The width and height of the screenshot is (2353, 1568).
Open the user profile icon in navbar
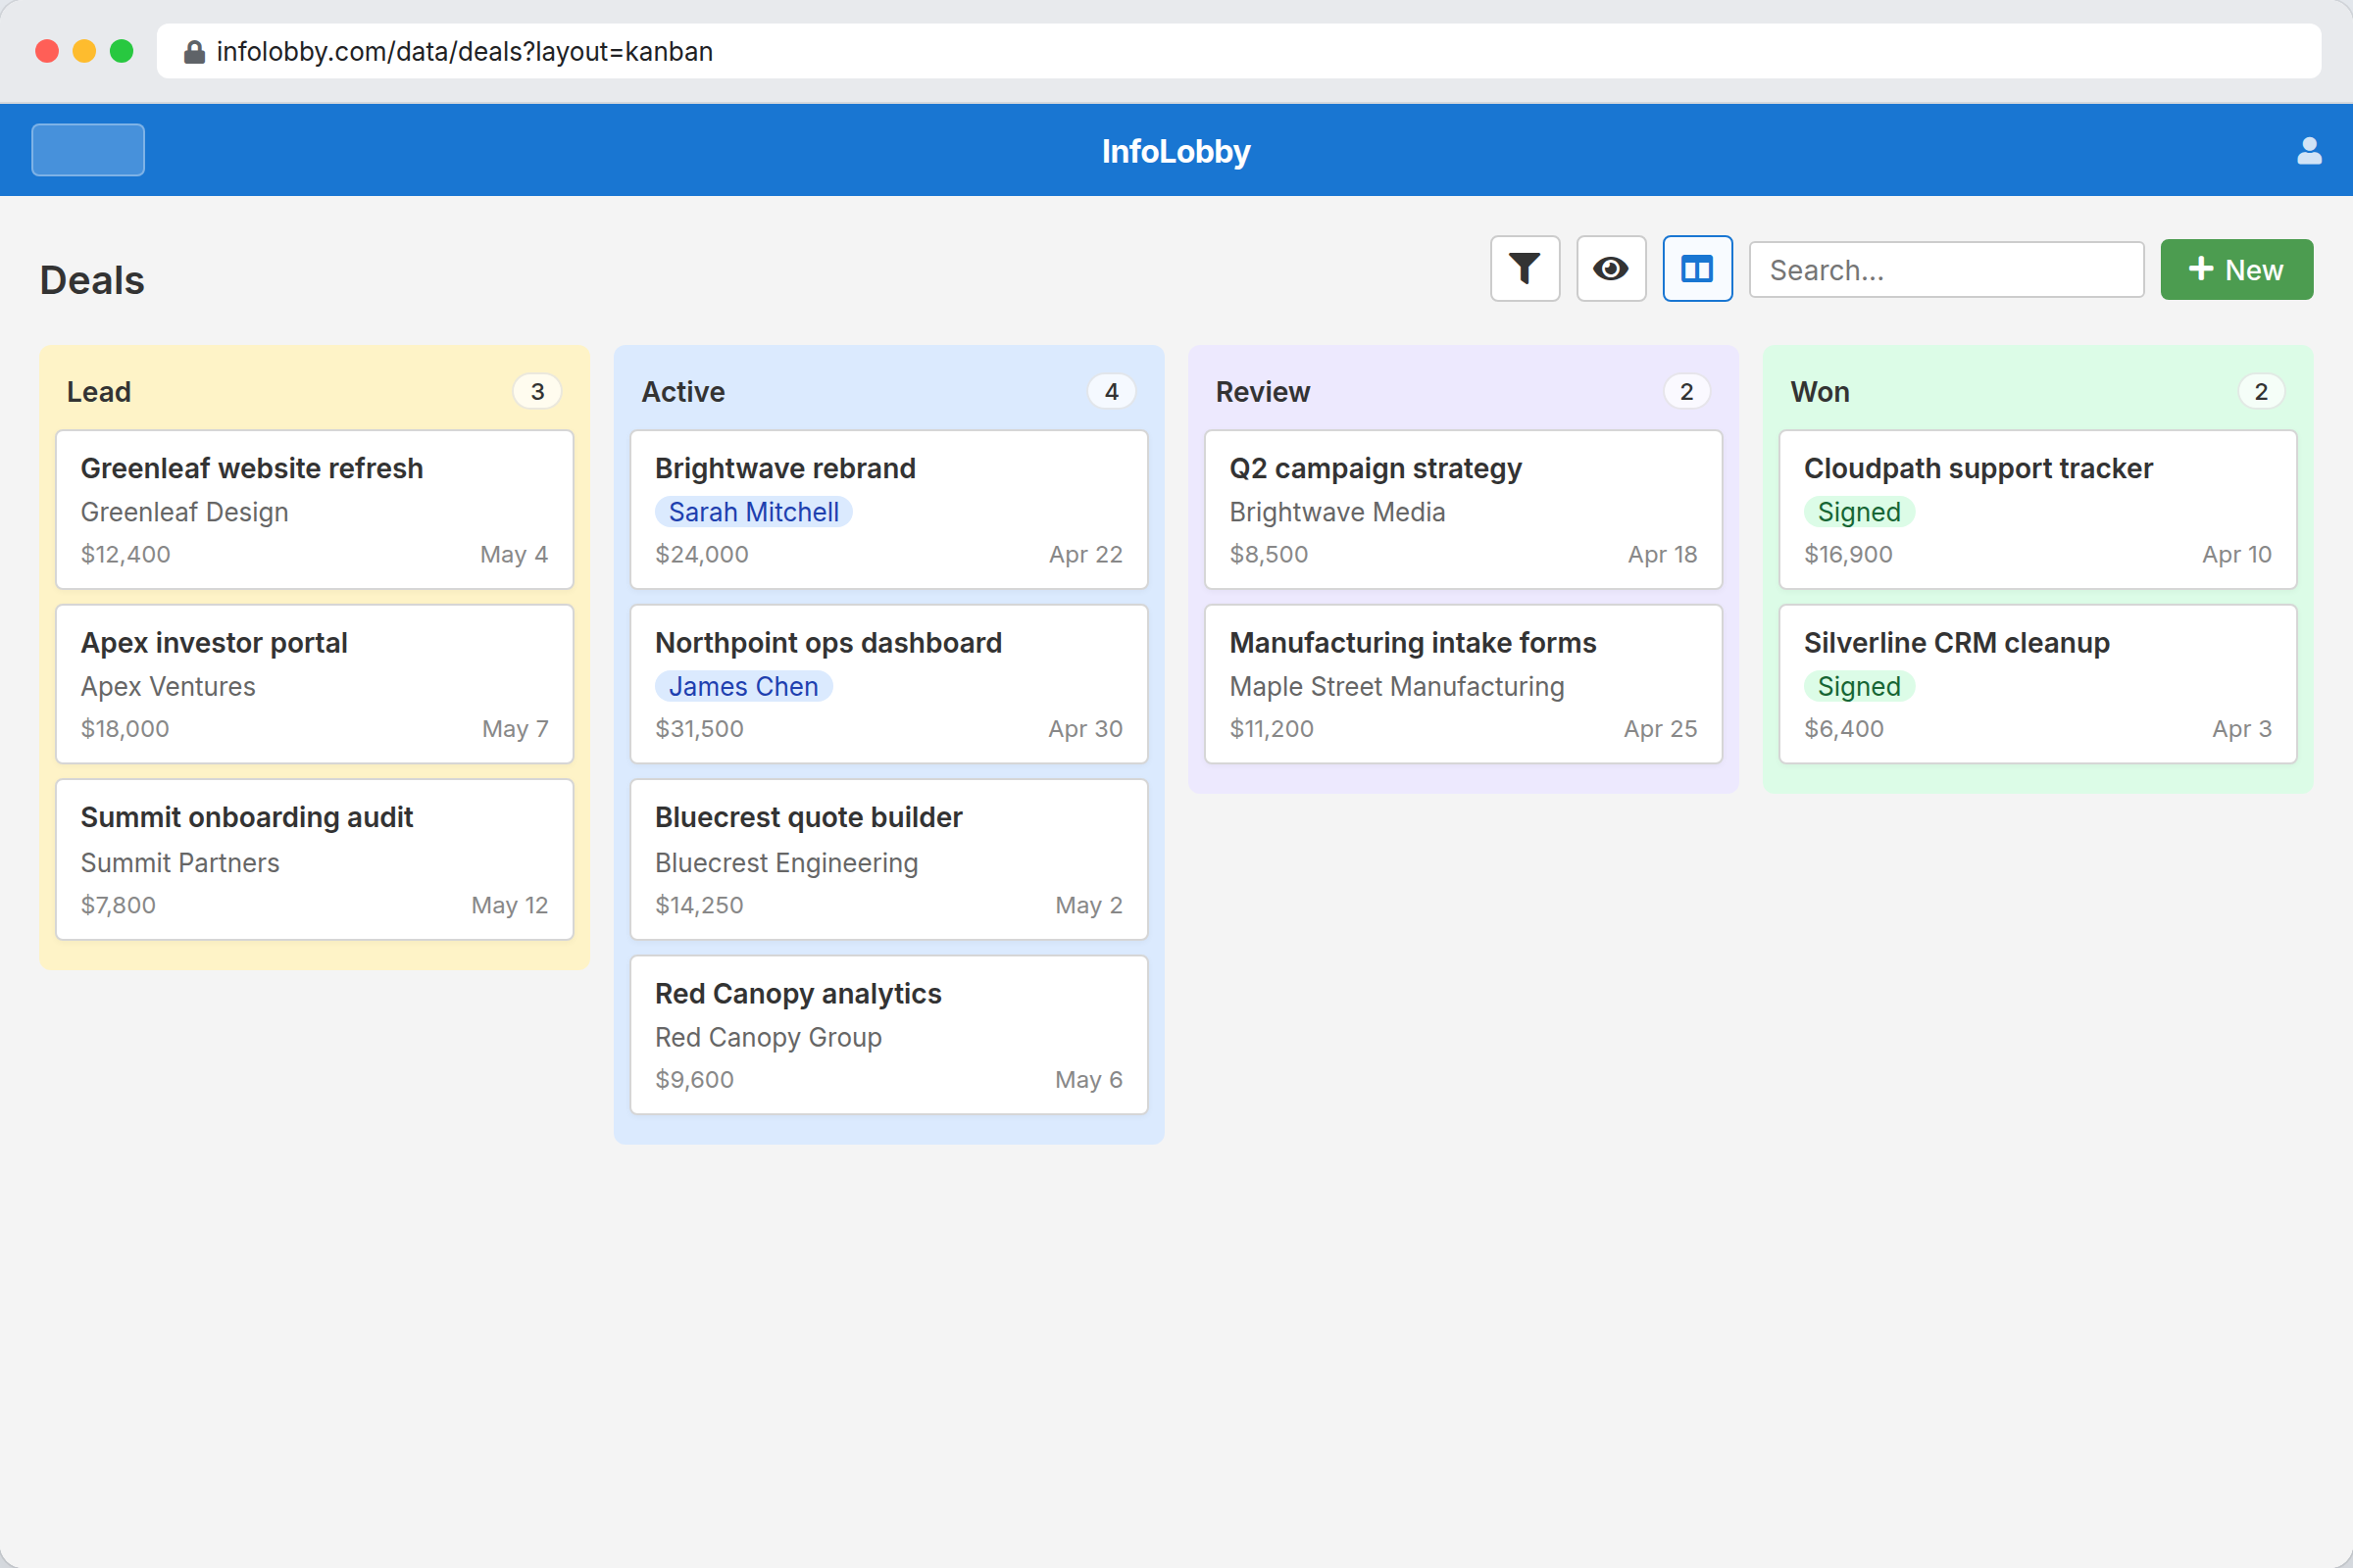(2309, 150)
